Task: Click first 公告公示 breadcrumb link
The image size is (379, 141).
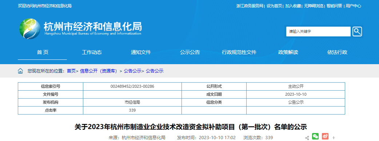Action: pyautogui.click(x=132, y=71)
